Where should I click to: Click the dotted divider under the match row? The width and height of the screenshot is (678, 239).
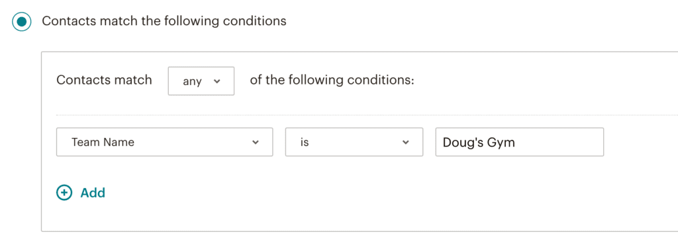point(367,115)
